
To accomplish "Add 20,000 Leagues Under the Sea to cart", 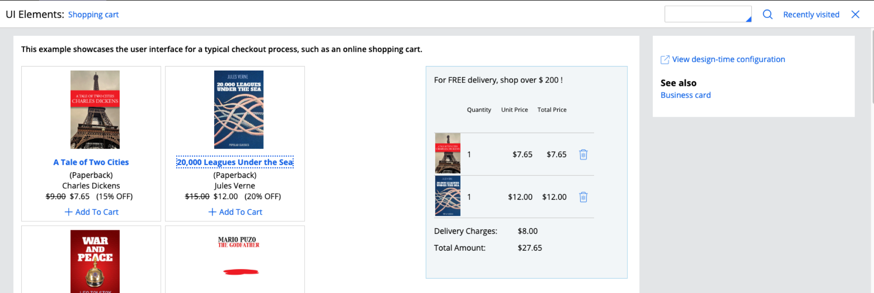I will [x=235, y=212].
